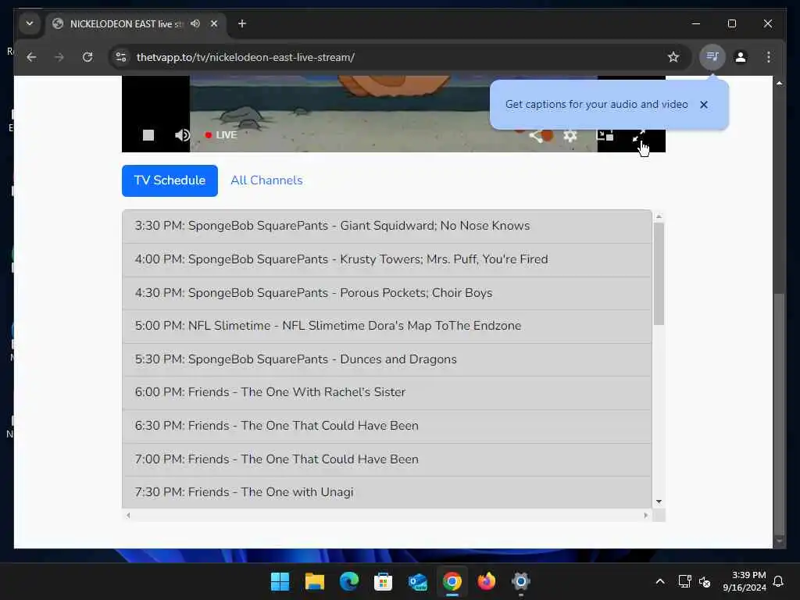Bookmark this page with the star icon
Viewport: 800px width, 600px height.
pos(673,57)
